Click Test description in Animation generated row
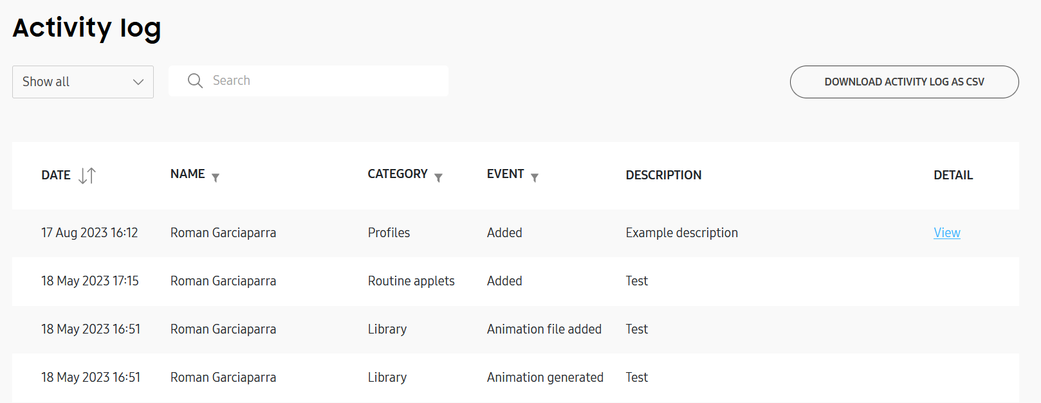Viewport: 1041px width, 403px height. coord(637,377)
